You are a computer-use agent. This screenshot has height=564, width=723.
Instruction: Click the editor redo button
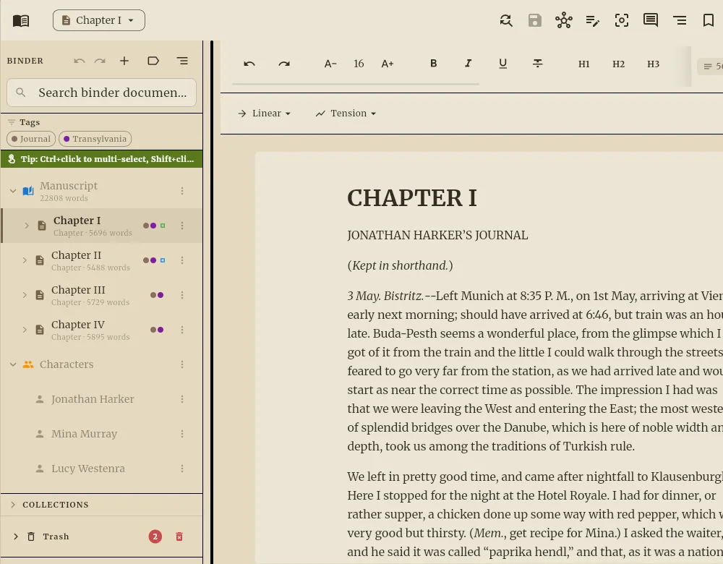(284, 64)
